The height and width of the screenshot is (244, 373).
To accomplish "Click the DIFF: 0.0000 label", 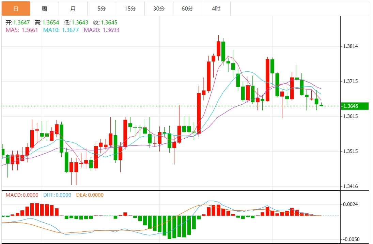I will pyautogui.click(x=57, y=195).
